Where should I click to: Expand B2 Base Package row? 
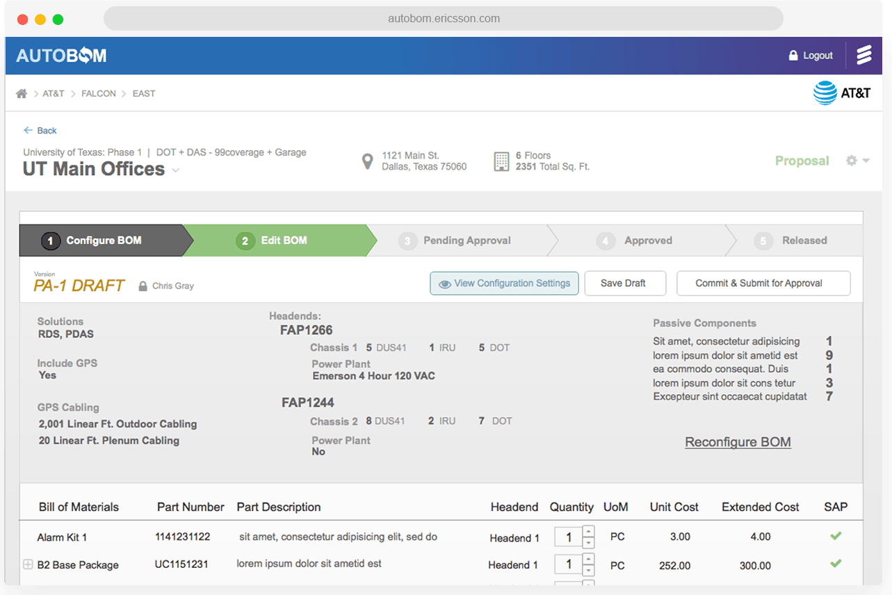pyautogui.click(x=28, y=564)
